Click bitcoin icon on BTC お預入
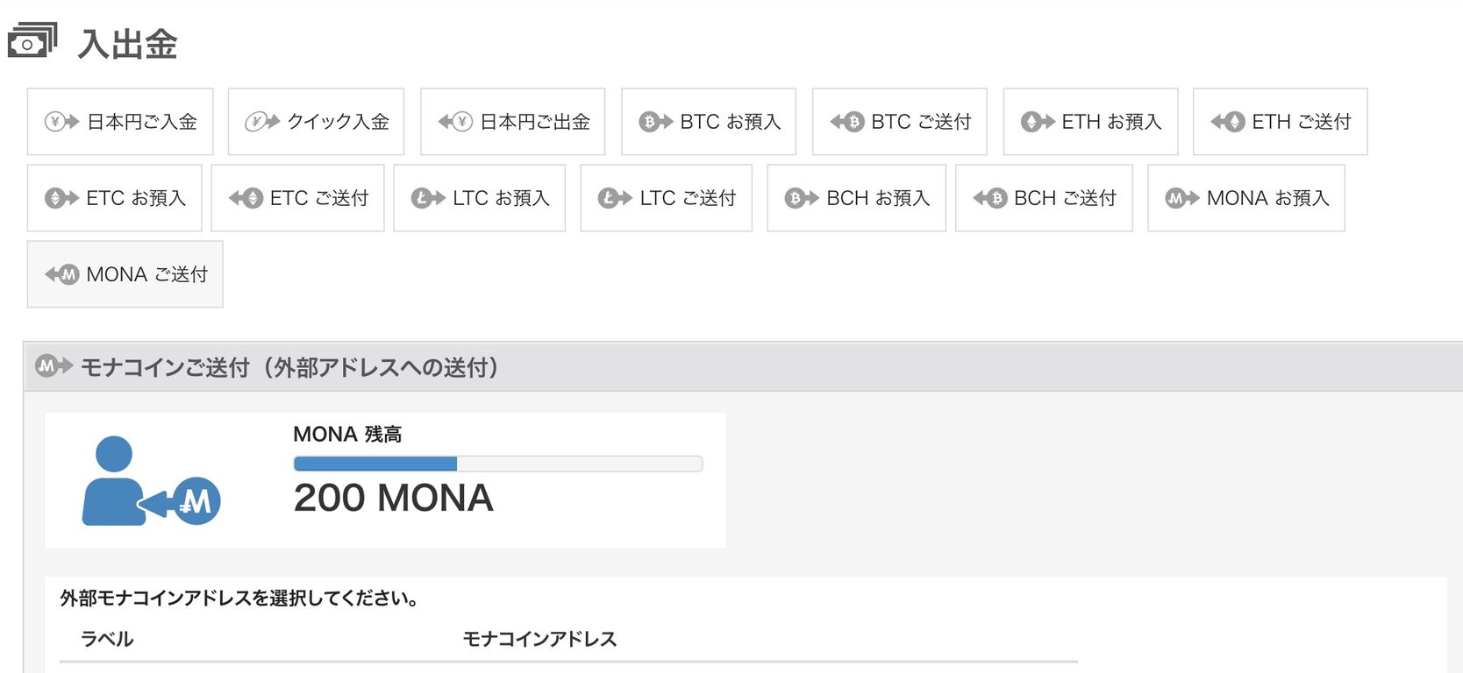Screen dimensions: 1463x673 (655, 122)
